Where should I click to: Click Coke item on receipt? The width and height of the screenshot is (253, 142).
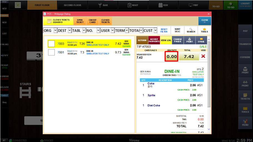tap(151, 83)
